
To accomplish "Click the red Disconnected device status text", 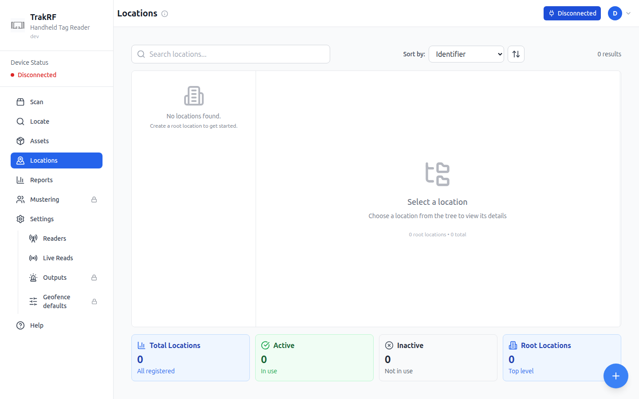I will coord(37,75).
